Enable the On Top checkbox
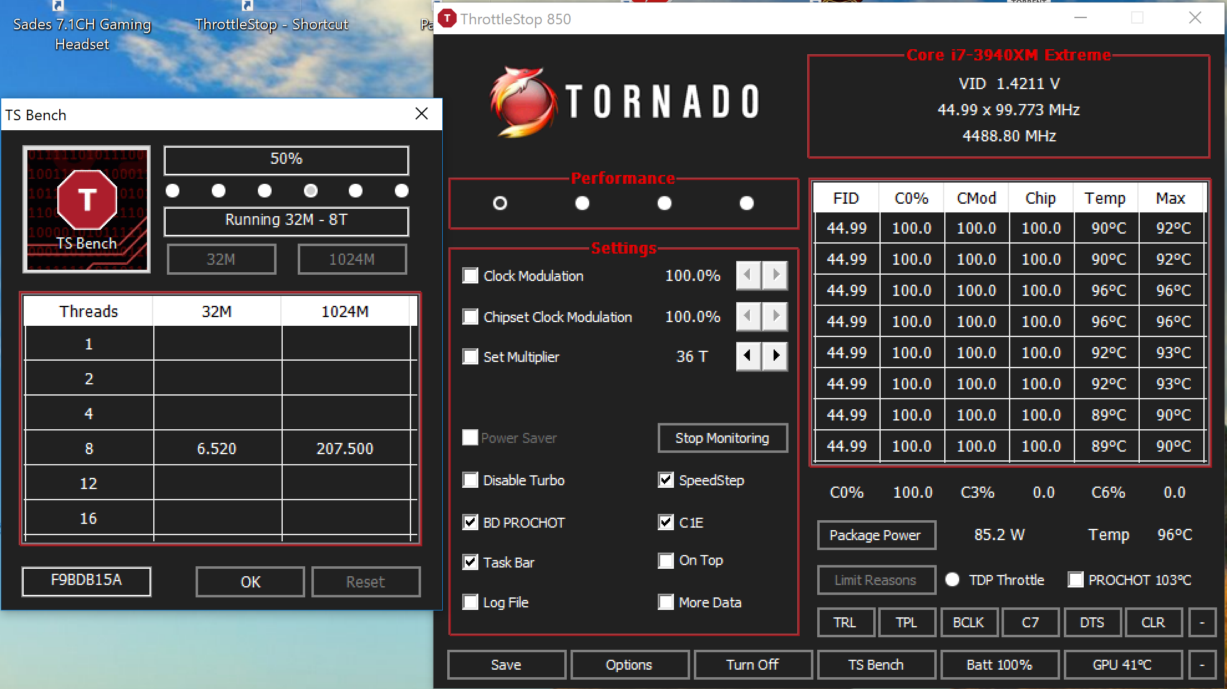The image size is (1227, 689). click(x=666, y=561)
